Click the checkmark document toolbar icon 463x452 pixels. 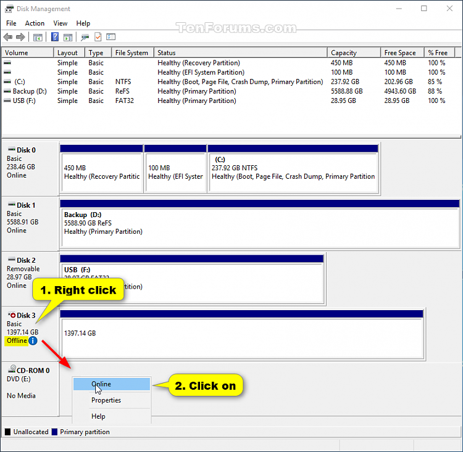pyautogui.click(x=98, y=37)
